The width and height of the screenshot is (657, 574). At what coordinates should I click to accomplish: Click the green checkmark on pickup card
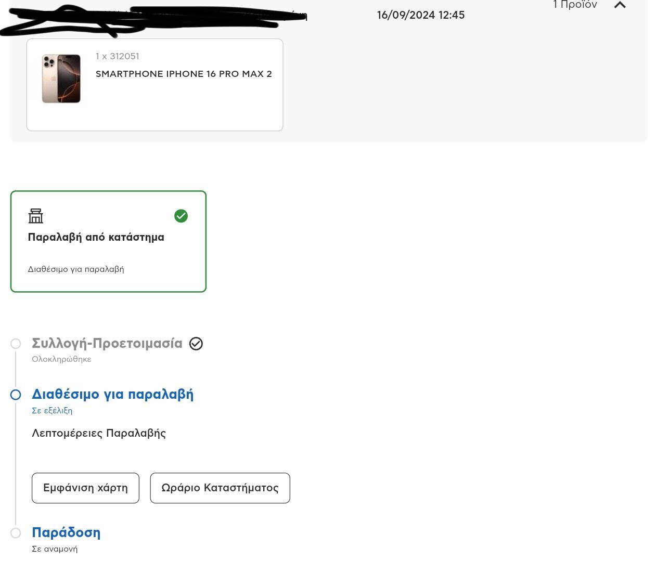click(181, 216)
